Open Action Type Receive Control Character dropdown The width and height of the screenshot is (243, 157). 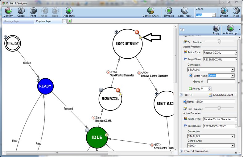pos(236,119)
